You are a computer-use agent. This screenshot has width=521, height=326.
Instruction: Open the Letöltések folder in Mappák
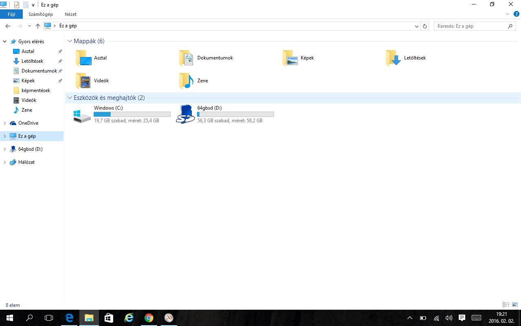[406, 58]
